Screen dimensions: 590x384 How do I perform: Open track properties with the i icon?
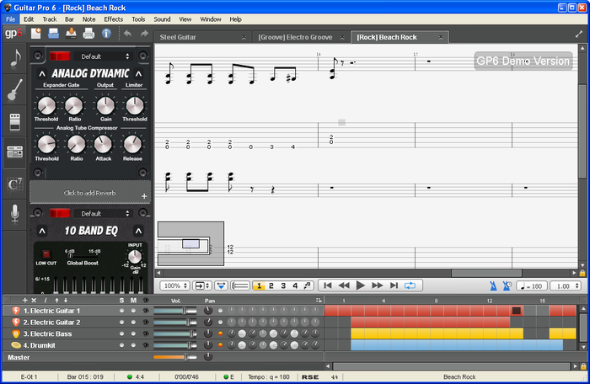(x=46, y=300)
